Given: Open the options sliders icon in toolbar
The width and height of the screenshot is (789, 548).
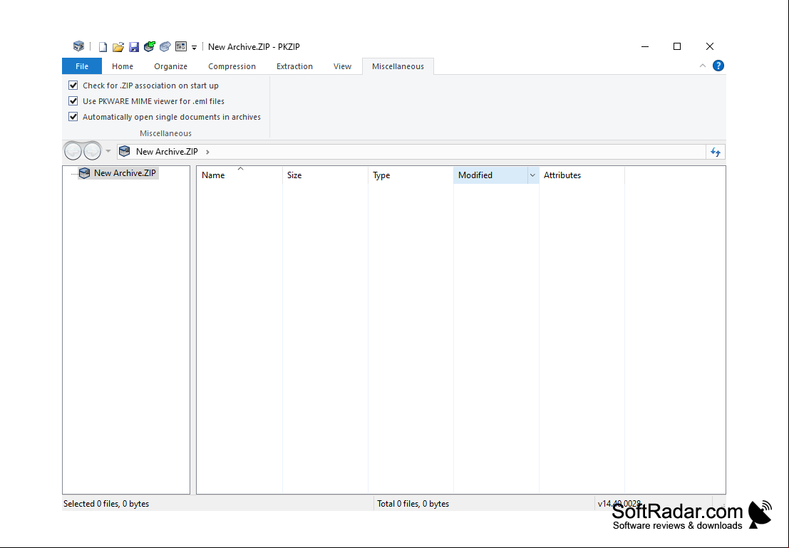Looking at the screenshot, I should [180, 47].
